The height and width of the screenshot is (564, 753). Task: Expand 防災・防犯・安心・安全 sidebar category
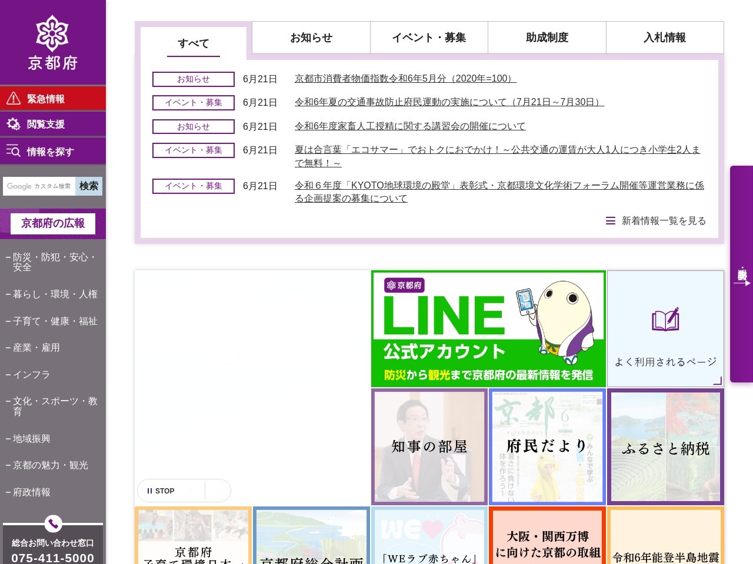(53, 262)
